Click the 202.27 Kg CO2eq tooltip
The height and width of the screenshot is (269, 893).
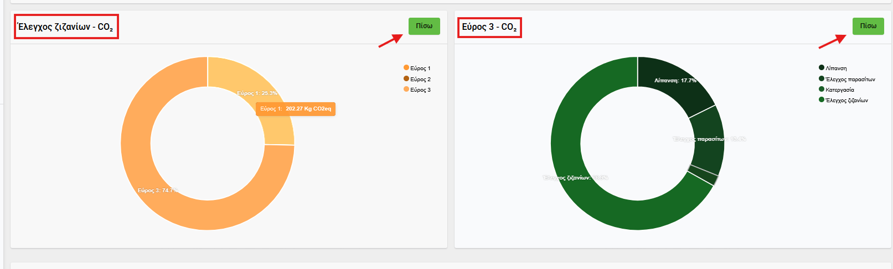click(296, 109)
